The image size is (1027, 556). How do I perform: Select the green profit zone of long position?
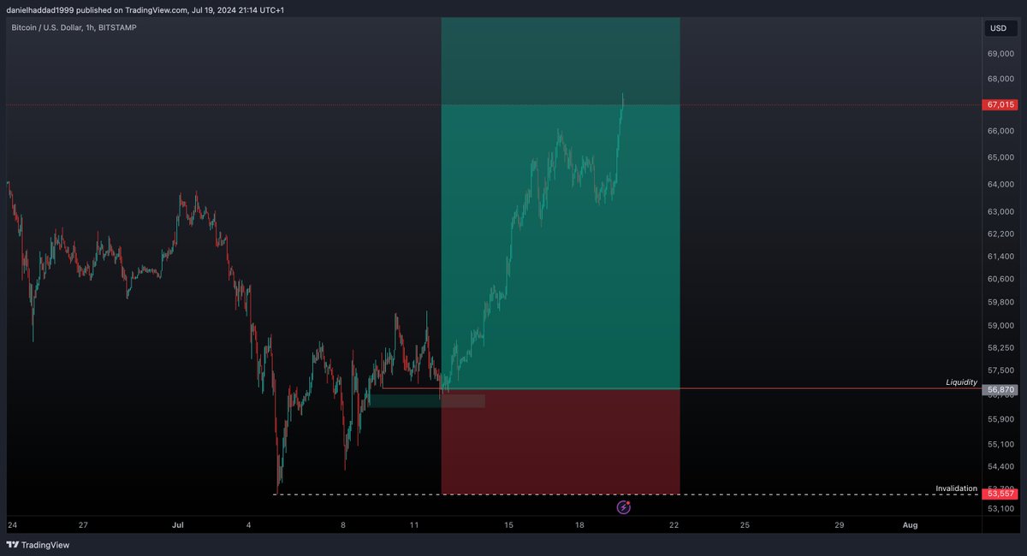pyautogui.click(x=561, y=203)
